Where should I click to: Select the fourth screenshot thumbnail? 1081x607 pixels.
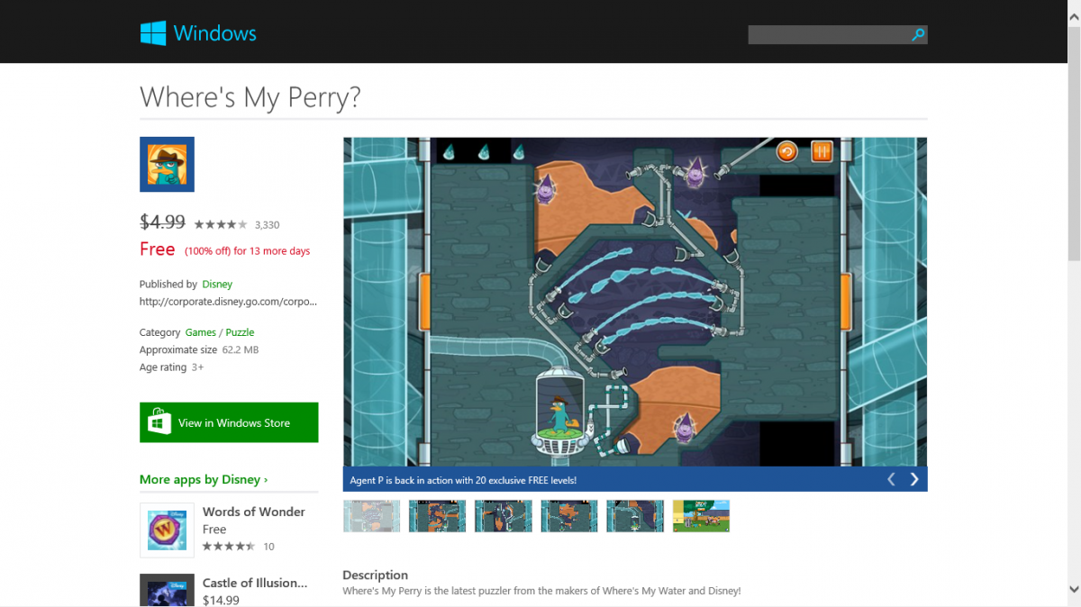pos(569,516)
